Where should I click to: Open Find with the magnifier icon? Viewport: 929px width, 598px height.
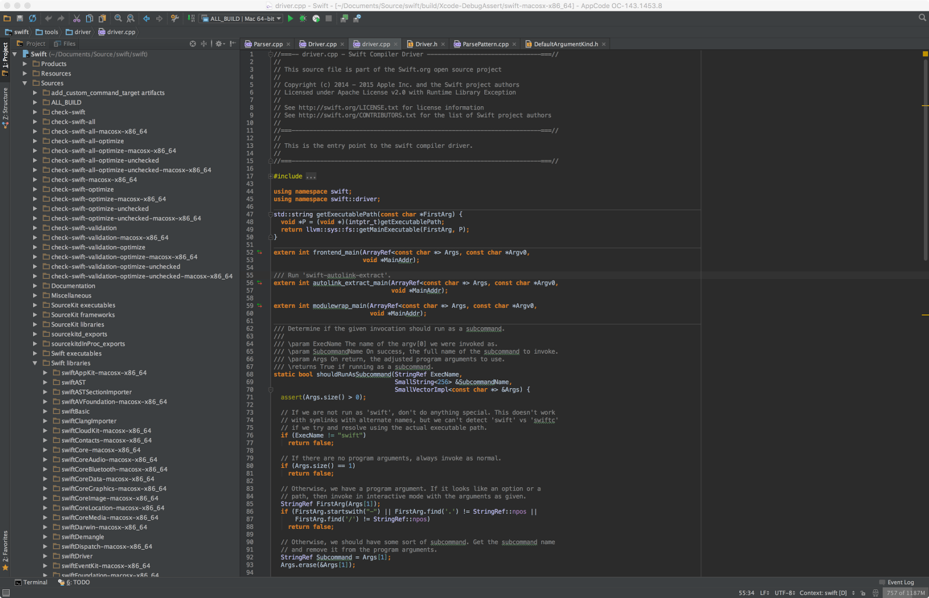118,19
